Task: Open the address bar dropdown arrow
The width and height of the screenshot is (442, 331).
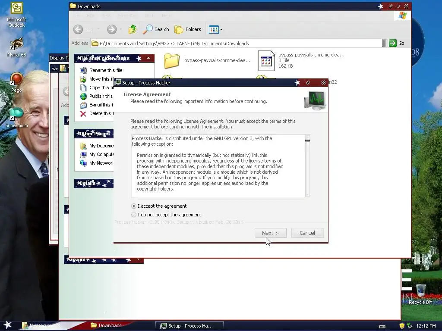Action: [384, 43]
